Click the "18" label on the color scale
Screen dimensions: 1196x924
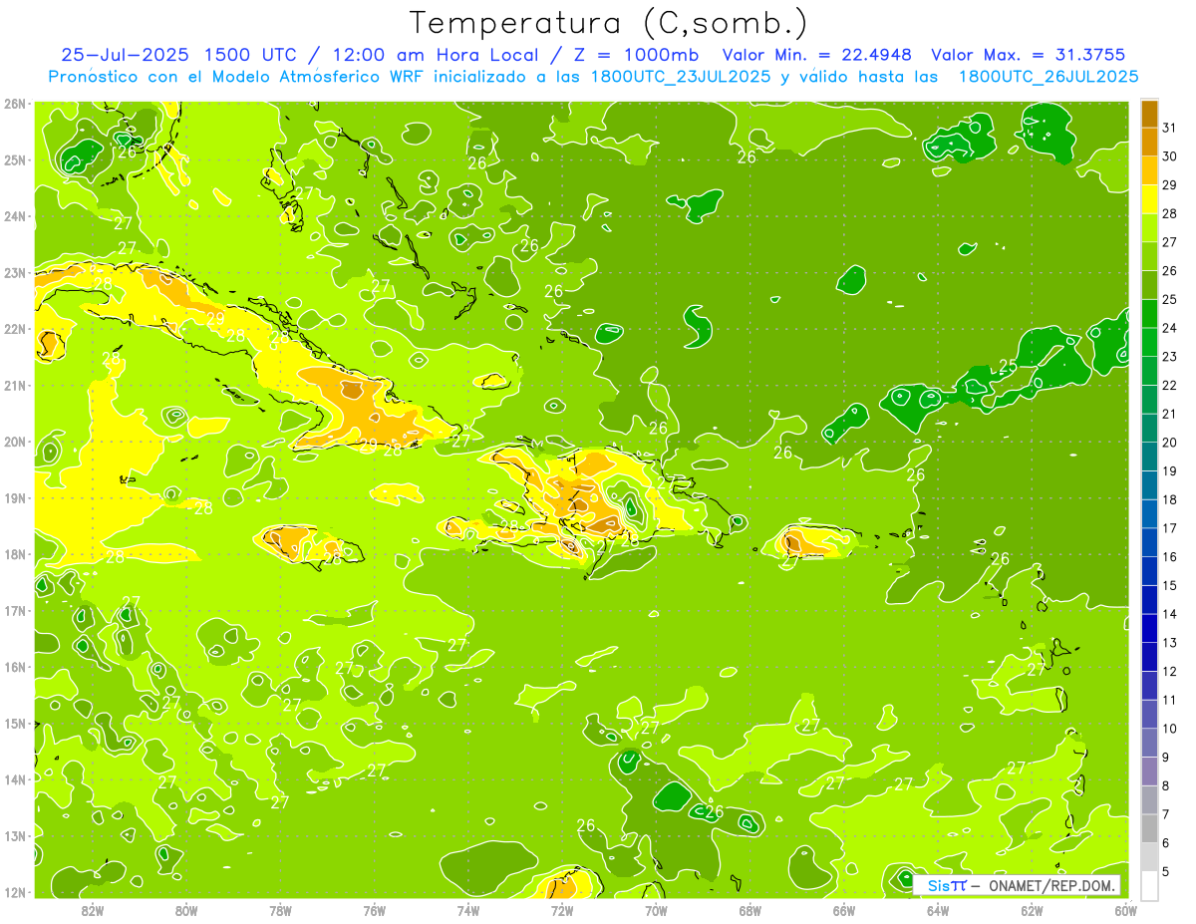pyautogui.click(x=1170, y=499)
